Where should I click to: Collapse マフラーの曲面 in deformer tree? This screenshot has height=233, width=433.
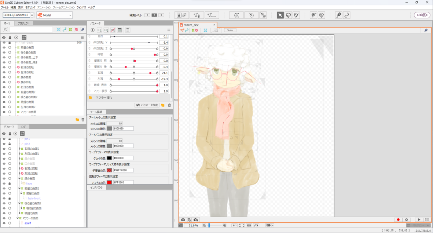(18, 218)
